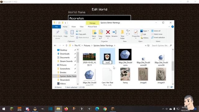Expand the Open button dropdown arrow
Viewport: 199px width, 112px height.
(148, 31)
